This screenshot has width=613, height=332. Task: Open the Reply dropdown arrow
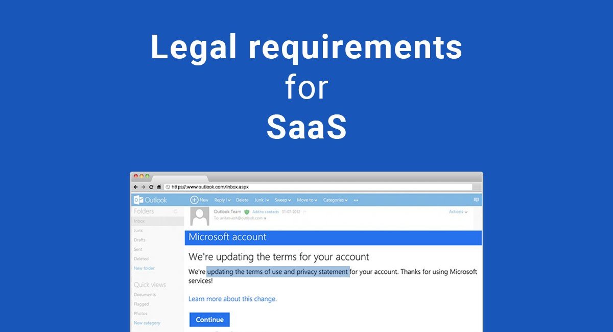coord(229,200)
